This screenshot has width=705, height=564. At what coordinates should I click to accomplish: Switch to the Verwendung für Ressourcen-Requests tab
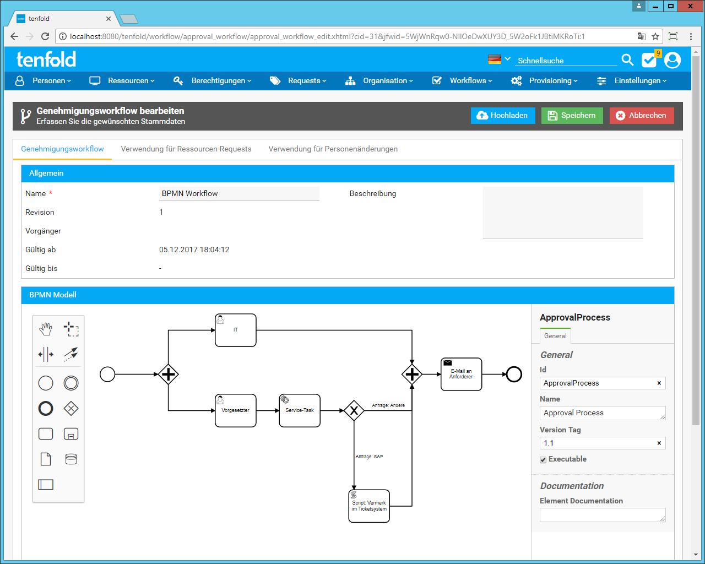coord(186,149)
